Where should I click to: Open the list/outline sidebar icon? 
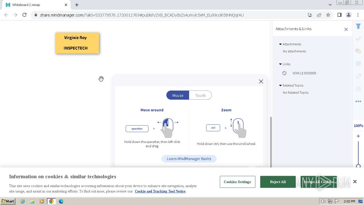pyautogui.click(x=358, y=89)
